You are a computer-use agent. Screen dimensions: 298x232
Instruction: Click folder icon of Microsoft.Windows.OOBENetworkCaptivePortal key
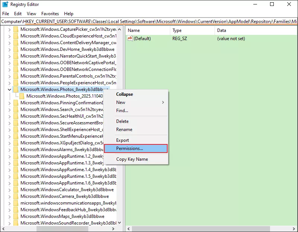pos(16,63)
